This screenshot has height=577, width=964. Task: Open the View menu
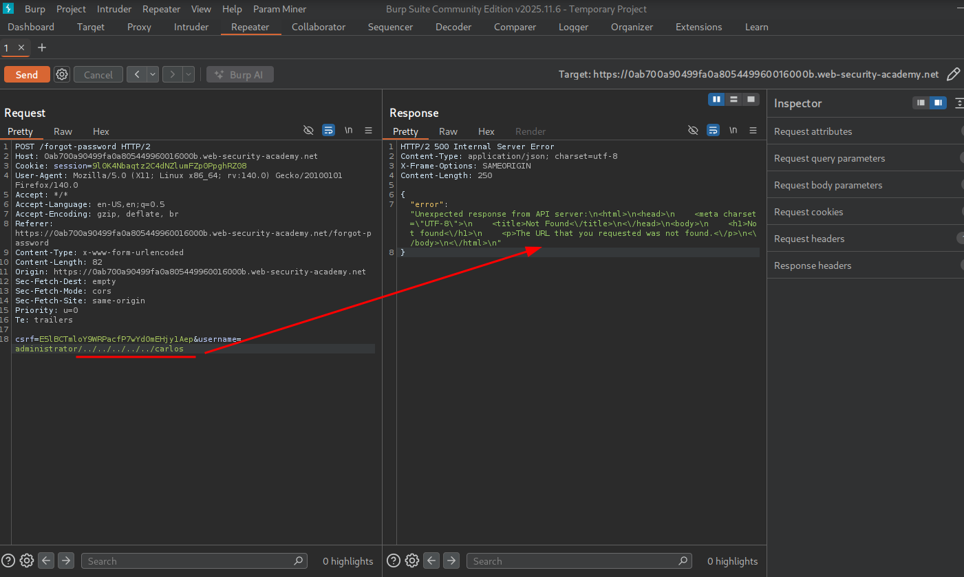pos(201,9)
